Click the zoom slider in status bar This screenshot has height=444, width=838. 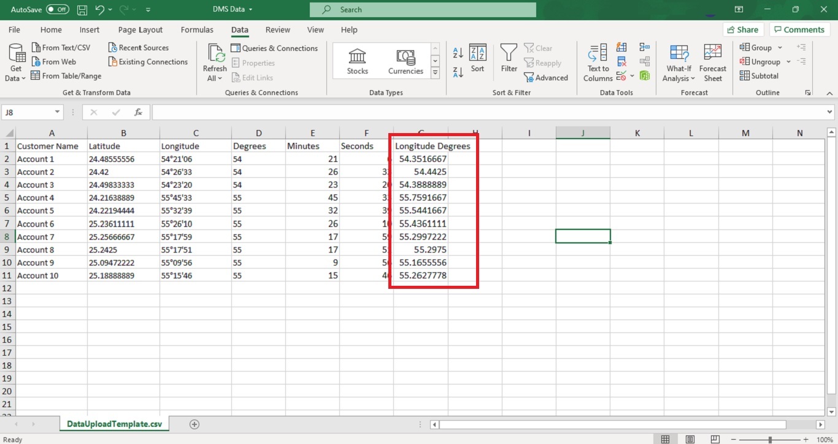coord(770,439)
